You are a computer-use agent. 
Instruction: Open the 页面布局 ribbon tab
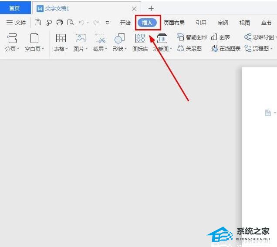(x=174, y=23)
